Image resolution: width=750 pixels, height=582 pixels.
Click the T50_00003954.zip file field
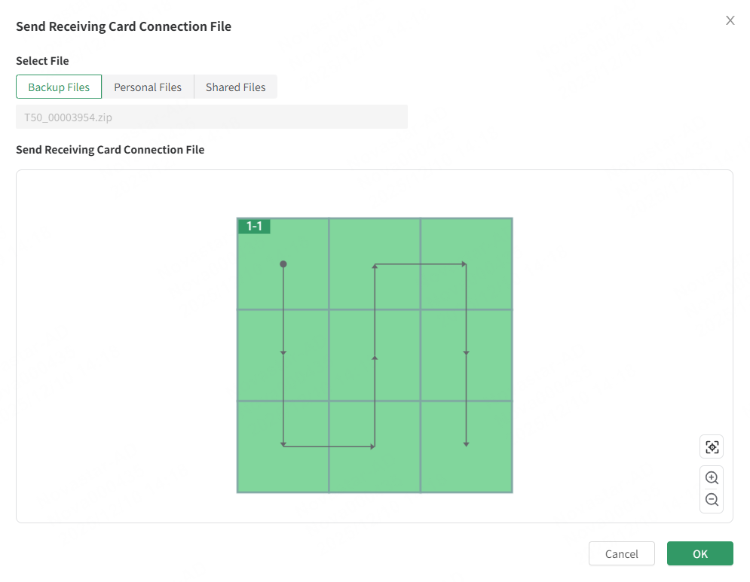click(211, 117)
